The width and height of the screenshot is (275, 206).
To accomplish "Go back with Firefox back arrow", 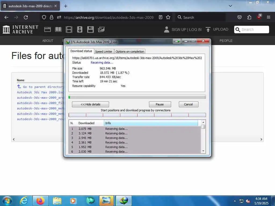I will click(x=6, y=17).
